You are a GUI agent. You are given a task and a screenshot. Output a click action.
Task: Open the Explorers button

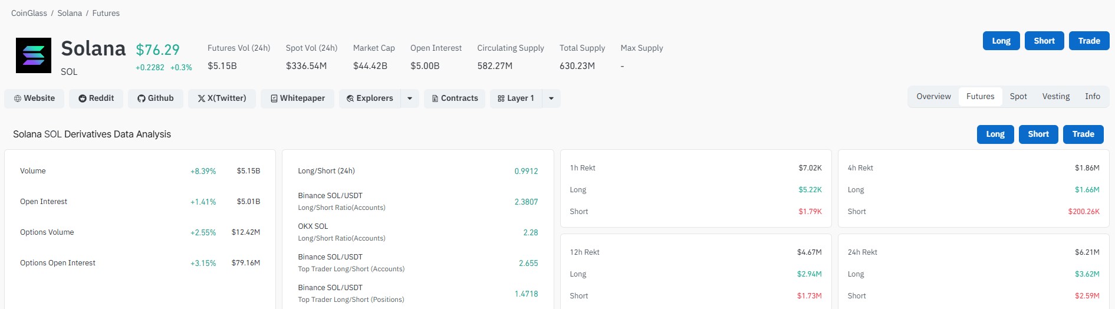370,98
